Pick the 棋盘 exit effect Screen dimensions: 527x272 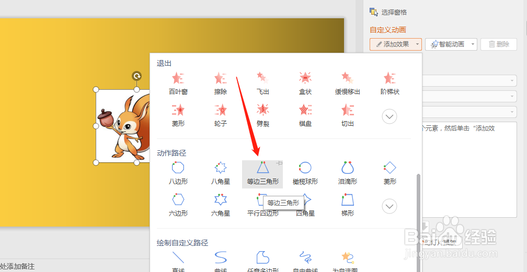pyautogui.click(x=305, y=115)
